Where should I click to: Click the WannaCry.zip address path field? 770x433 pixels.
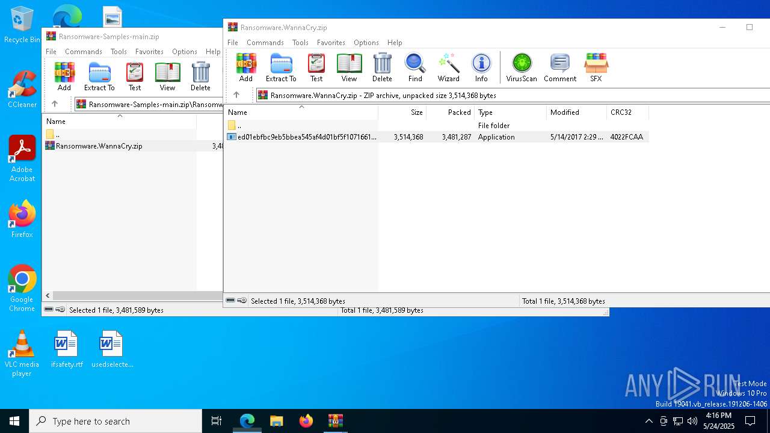coord(513,95)
